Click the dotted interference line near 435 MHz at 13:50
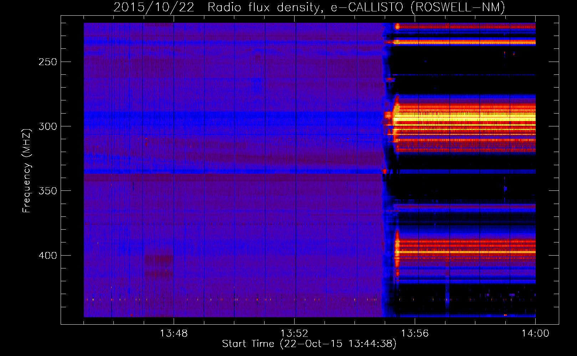This screenshot has width=577, height=356. (x=234, y=300)
